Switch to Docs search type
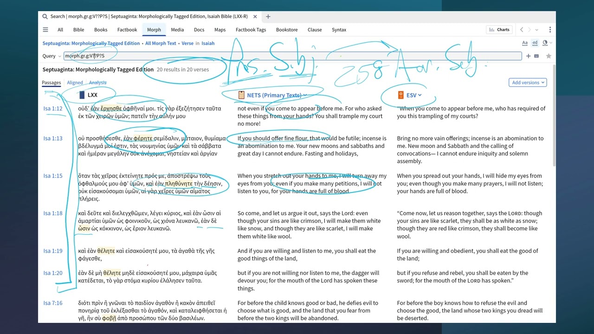Image resolution: width=594 pixels, height=334 pixels. pos(199,30)
